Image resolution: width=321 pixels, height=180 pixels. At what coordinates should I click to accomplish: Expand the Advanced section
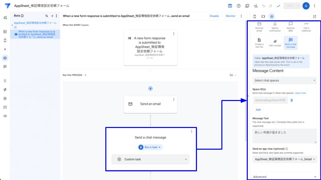click(x=285, y=177)
